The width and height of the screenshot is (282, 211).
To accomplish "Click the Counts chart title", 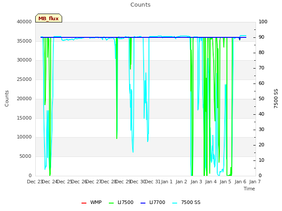I will click(x=141, y=5).
